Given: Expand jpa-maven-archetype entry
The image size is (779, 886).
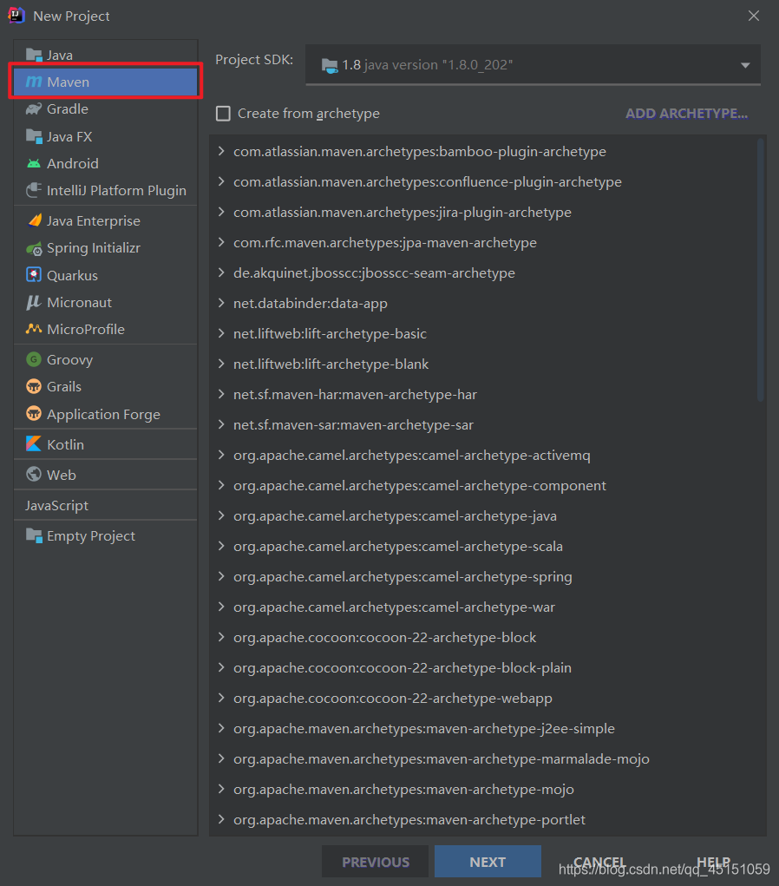Looking at the screenshot, I should (221, 242).
